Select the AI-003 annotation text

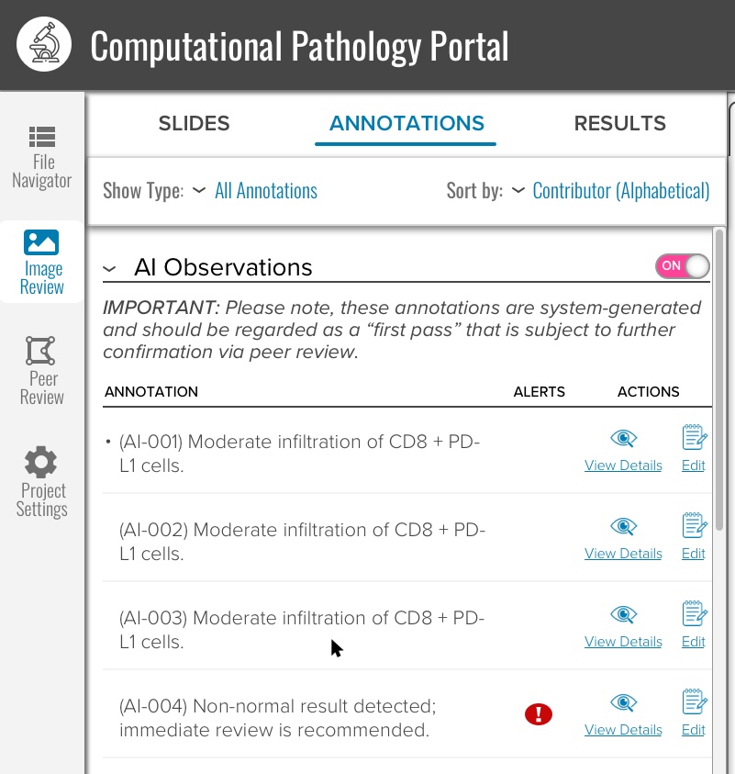[x=302, y=630]
